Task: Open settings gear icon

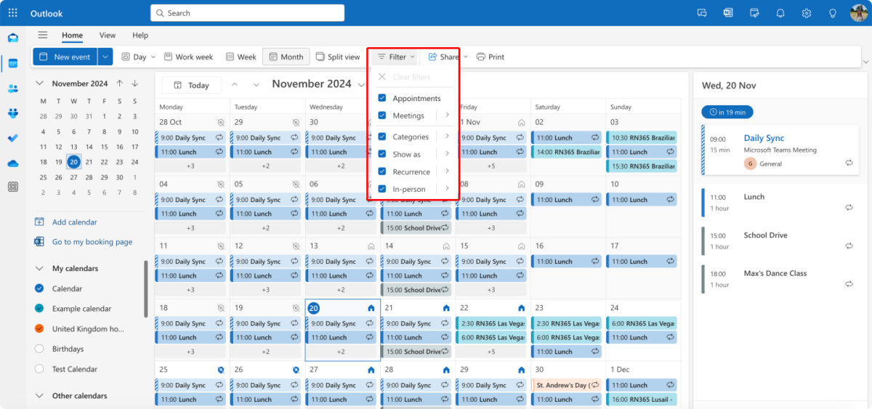Action: pyautogui.click(x=807, y=13)
